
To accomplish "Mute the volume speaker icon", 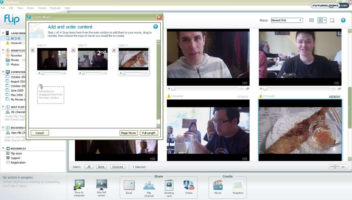I will (x=343, y=167).
